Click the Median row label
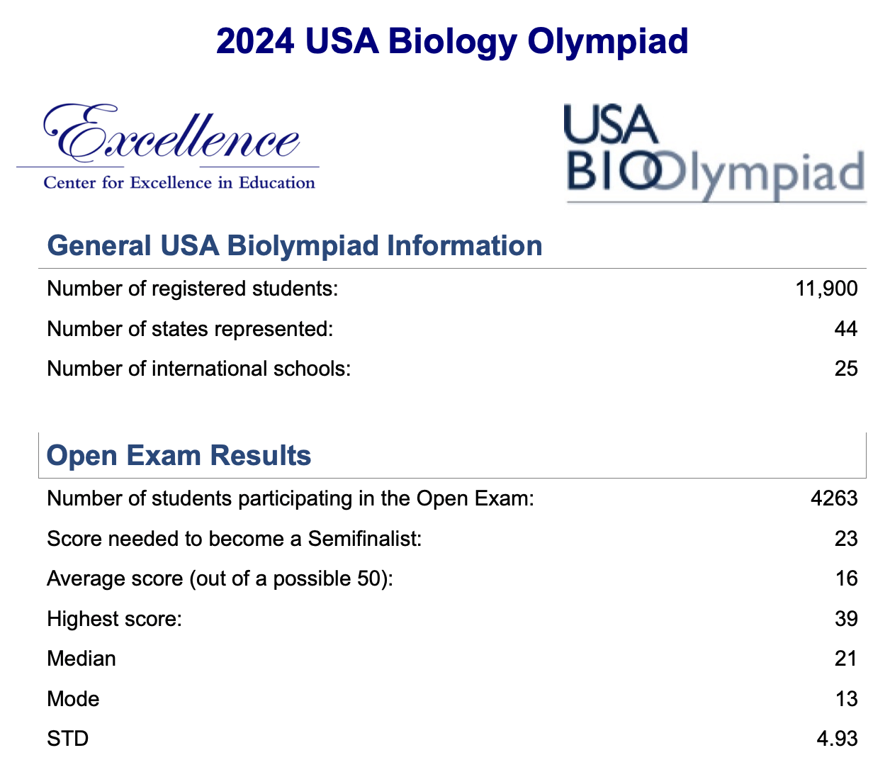The image size is (890, 760). pyautogui.click(x=81, y=659)
